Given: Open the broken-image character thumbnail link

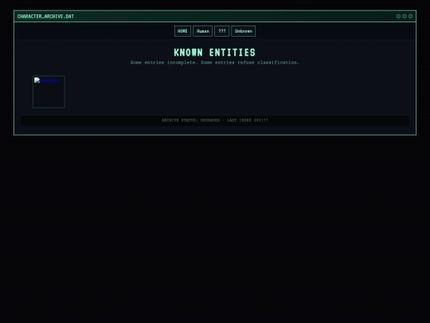Looking at the screenshot, I should click(49, 92).
